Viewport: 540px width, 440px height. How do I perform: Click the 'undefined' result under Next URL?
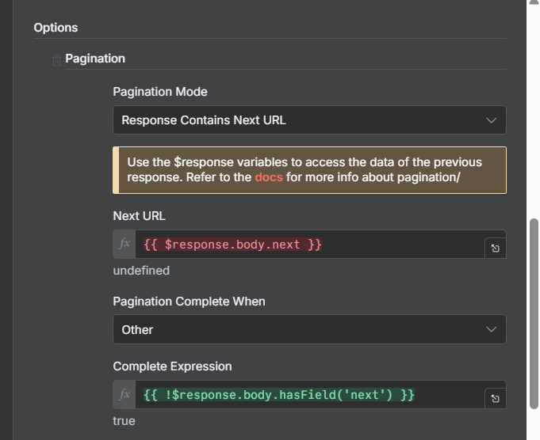click(x=141, y=271)
